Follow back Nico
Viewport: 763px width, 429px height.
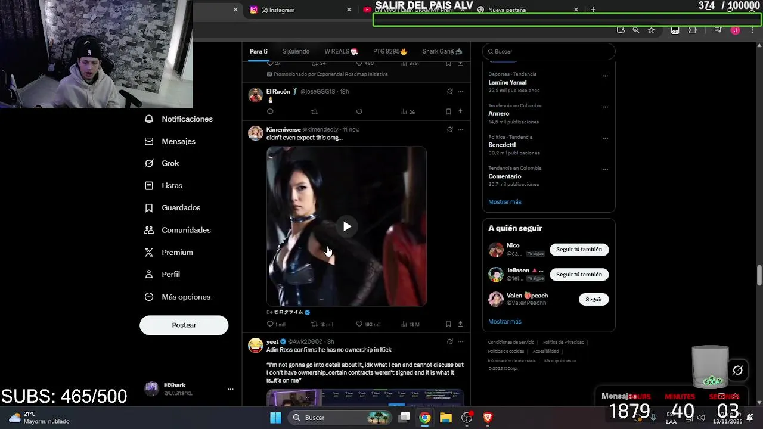[579, 249]
